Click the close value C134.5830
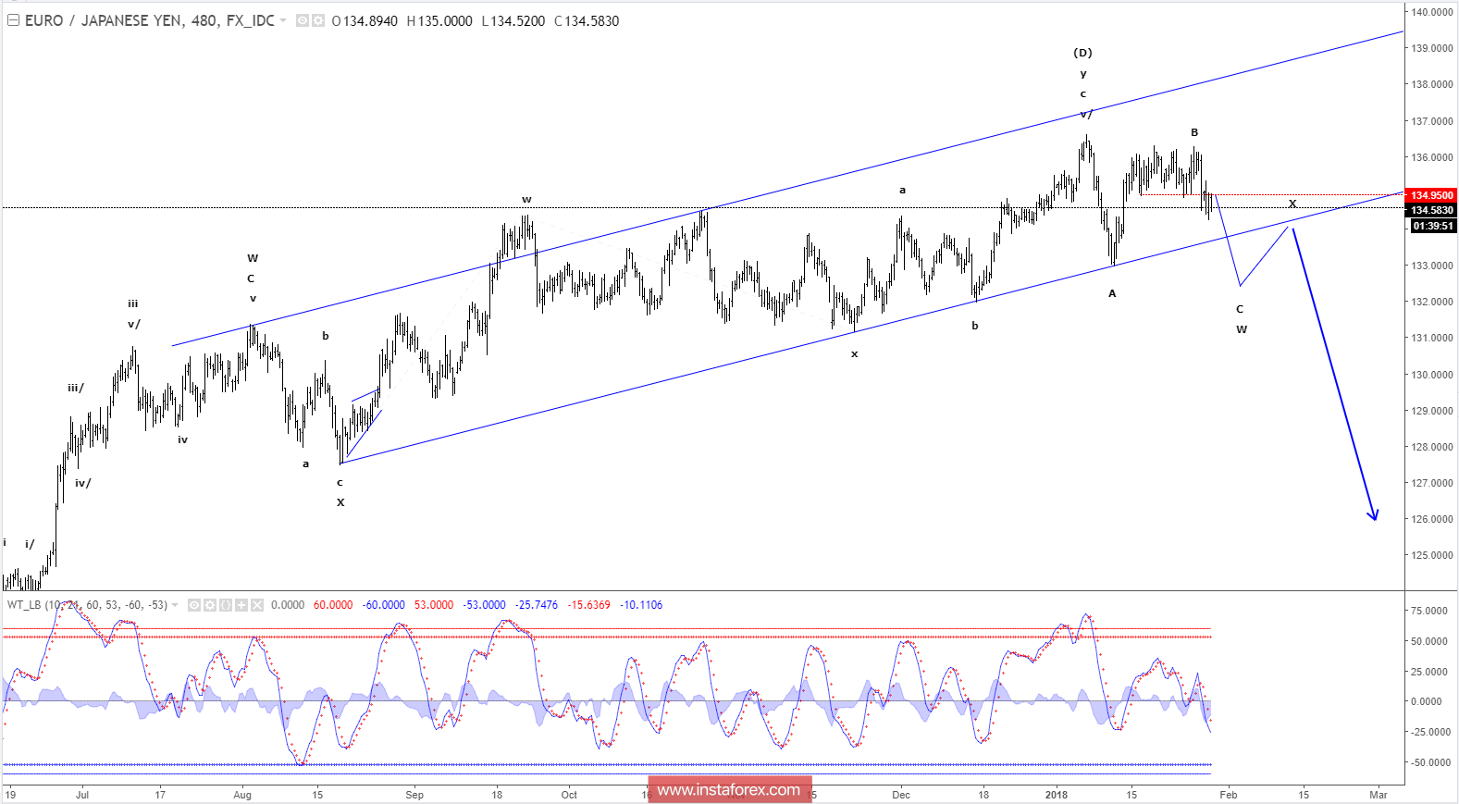This screenshot has width=1459, height=804. [587, 20]
